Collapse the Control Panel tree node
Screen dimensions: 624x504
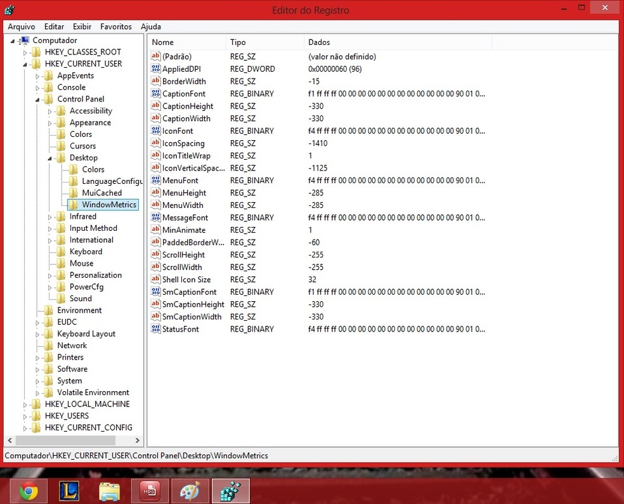(38, 100)
